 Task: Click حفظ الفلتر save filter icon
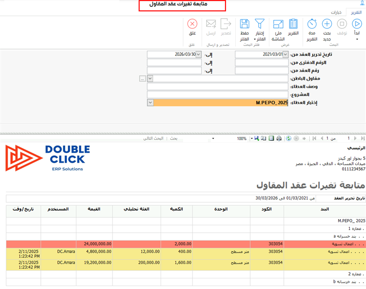pos(244,24)
